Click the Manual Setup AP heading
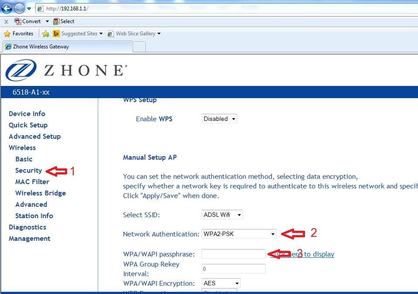This screenshot has height=294, width=418. point(150,157)
